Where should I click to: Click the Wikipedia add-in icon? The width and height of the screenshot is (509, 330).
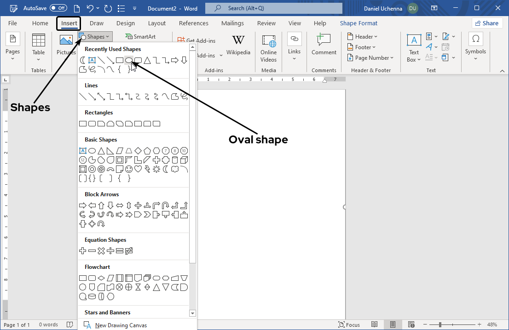click(x=238, y=46)
